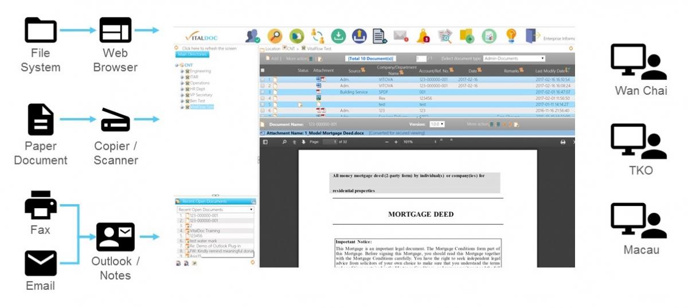Tick the checkbox for document row 3
Screen dimensions: 688x308
click(263, 92)
